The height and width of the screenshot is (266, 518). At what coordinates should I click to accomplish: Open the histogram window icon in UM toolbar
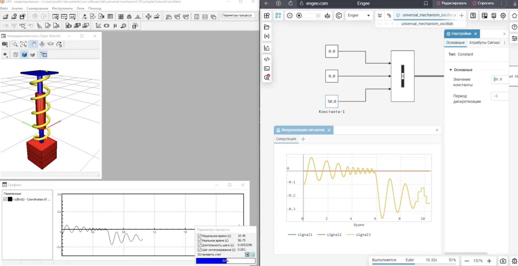pos(72,17)
